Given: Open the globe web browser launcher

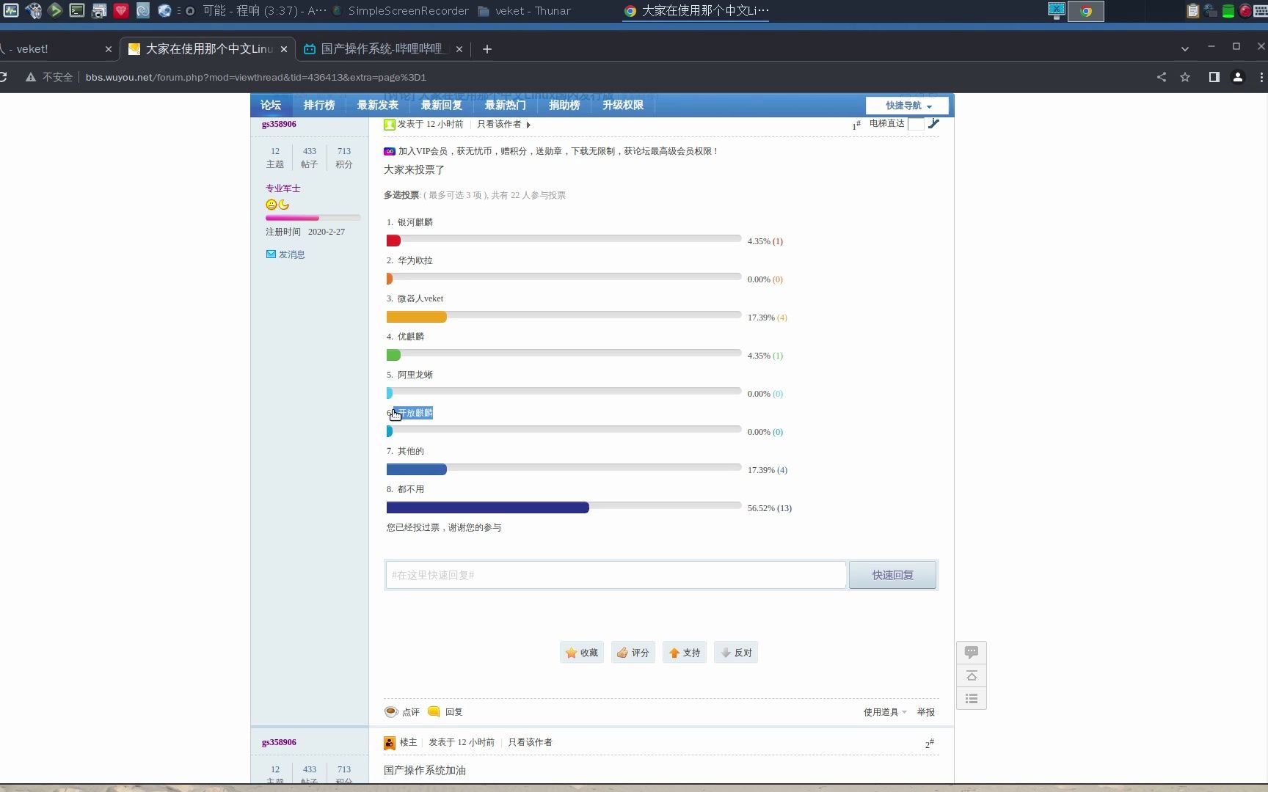Looking at the screenshot, I should point(165,10).
